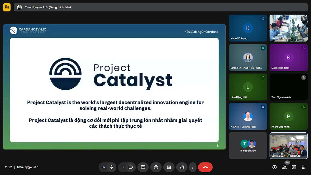The image size is (311, 175).
Task: Select Hoàng Trịnh Trung video tile
Action: [289, 28]
